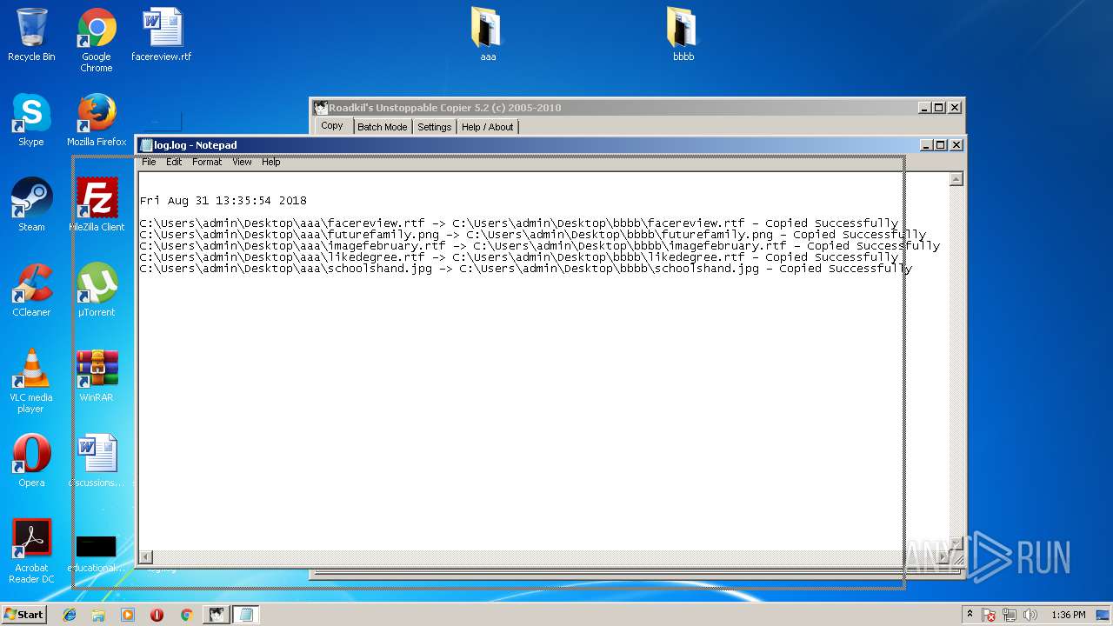Launch Google Chrome from desktop
1113x626 pixels.
click(x=97, y=39)
